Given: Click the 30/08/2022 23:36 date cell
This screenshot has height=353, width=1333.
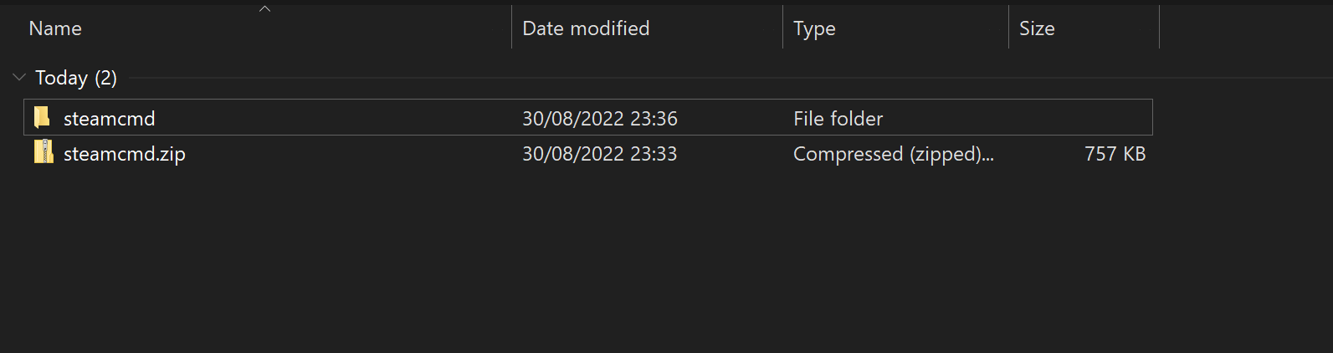Looking at the screenshot, I should [600, 119].
